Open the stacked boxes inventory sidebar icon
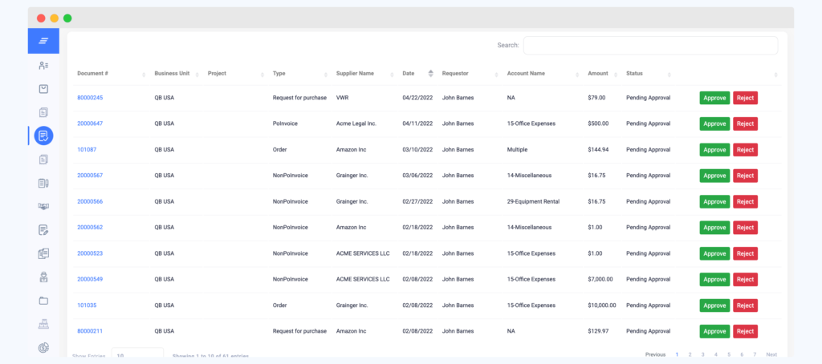 pyautogui.click(x=43, y=324)
